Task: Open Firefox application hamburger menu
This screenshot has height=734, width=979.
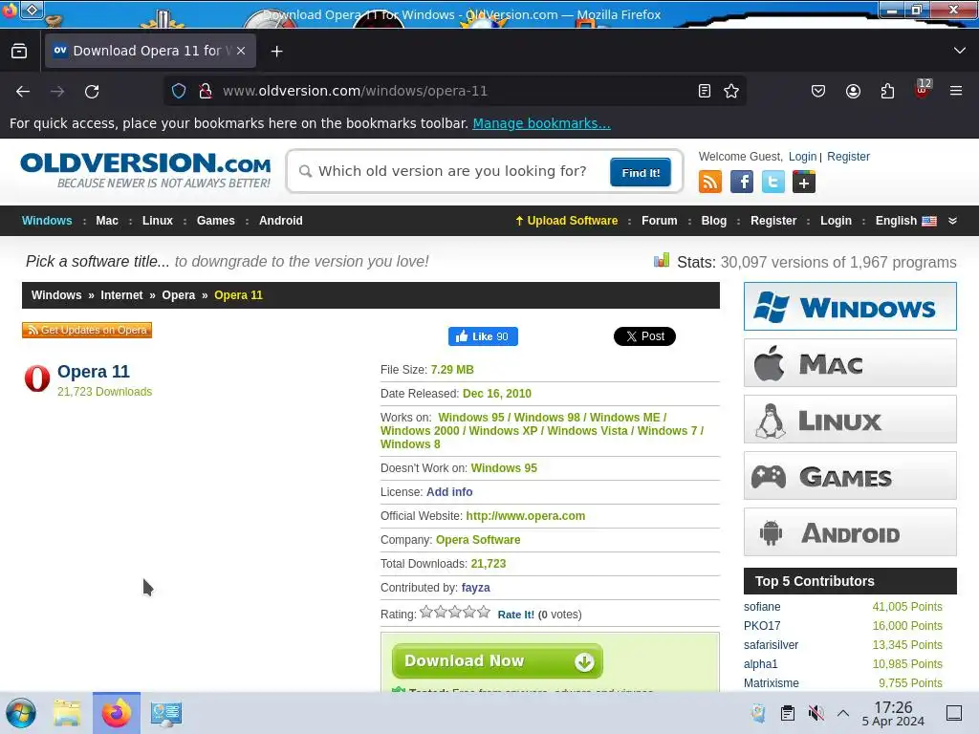Action: tap(956, 91)
